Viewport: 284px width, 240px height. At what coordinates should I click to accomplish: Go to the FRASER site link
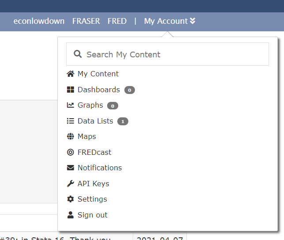tap(86, 21)
